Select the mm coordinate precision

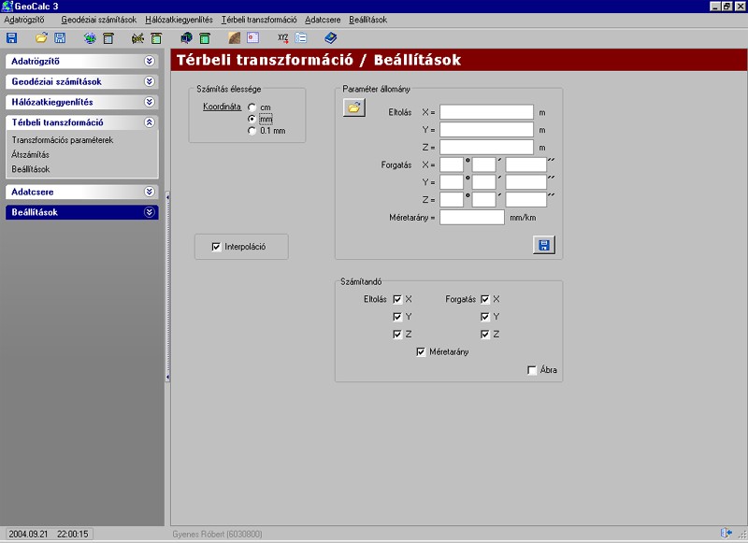coord(252,119)
